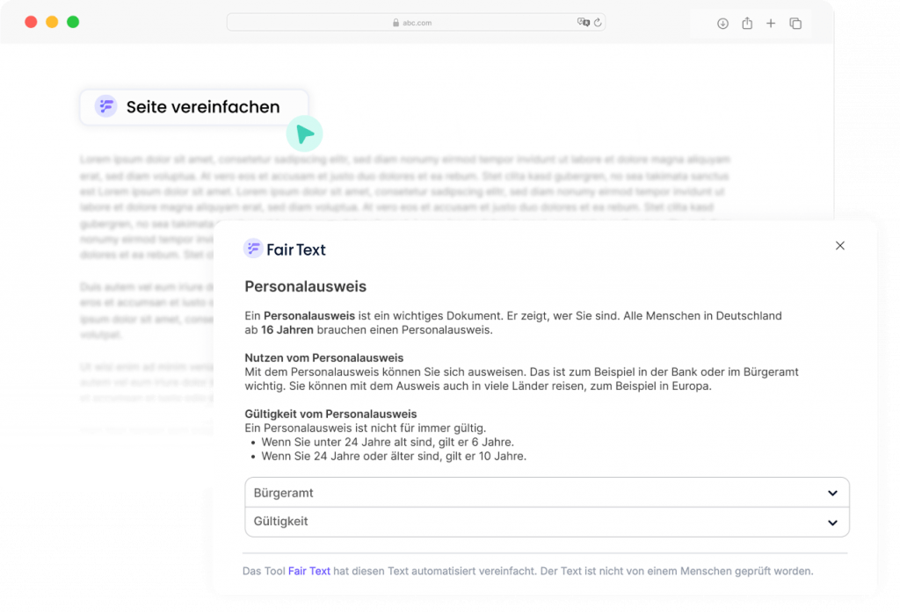The width and height of the screenshot is (900, 613).
Task: Click the yellow minimize window button
Action: [52, 22]
